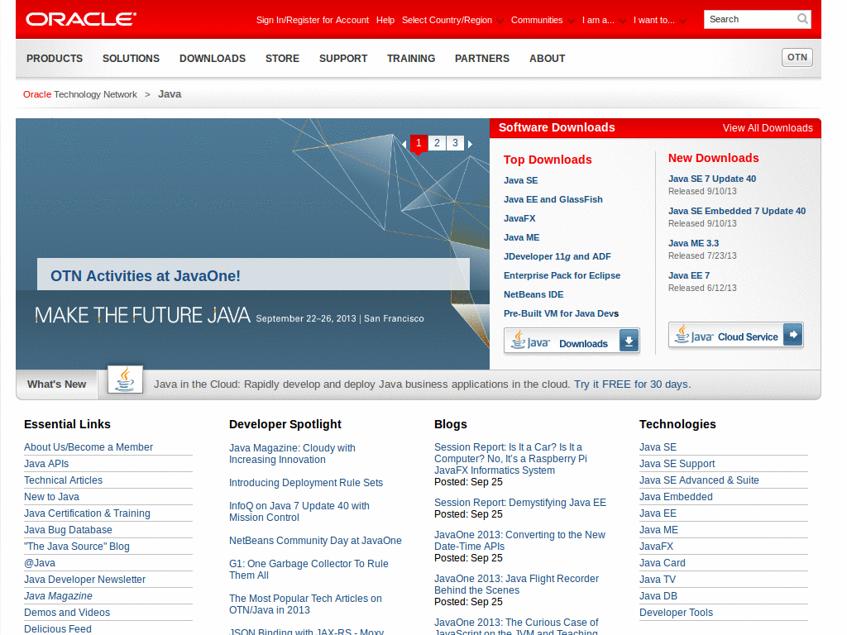Open Technical Articles link
This screenshot has height=635, width=847.
tap(63, 480)
